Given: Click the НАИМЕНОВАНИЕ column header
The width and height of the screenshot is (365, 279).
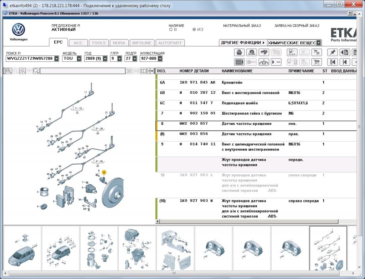Looking at the screenshot, I should coord(237,71).
